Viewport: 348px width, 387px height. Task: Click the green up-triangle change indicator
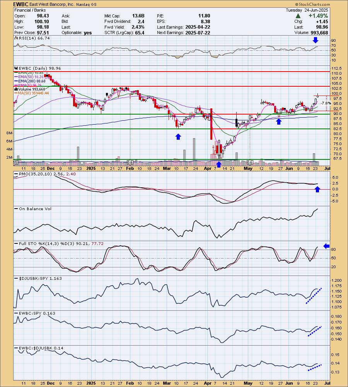pyautogui.click(x=298, y=16)
